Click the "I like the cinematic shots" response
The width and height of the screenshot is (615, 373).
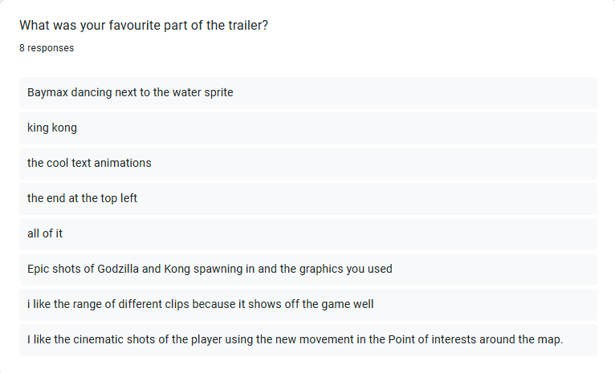click(295, 339)
